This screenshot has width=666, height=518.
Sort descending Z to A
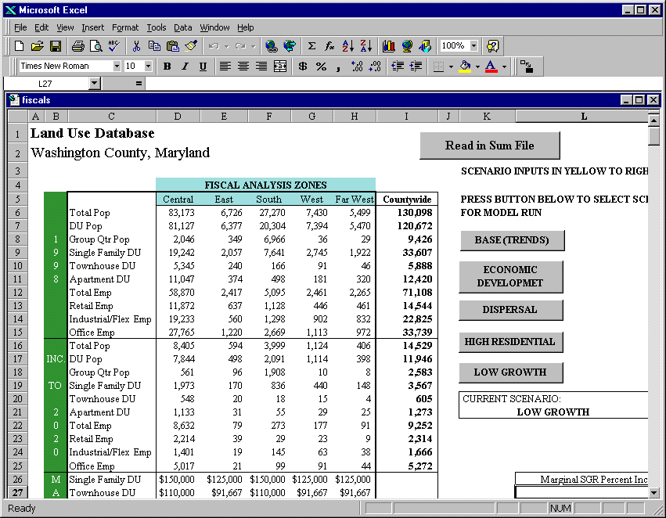(366, 46)
